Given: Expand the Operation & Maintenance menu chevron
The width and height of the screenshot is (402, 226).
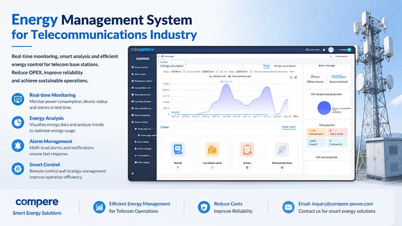Looking at the screenshot, I should (x=154, y=102).
